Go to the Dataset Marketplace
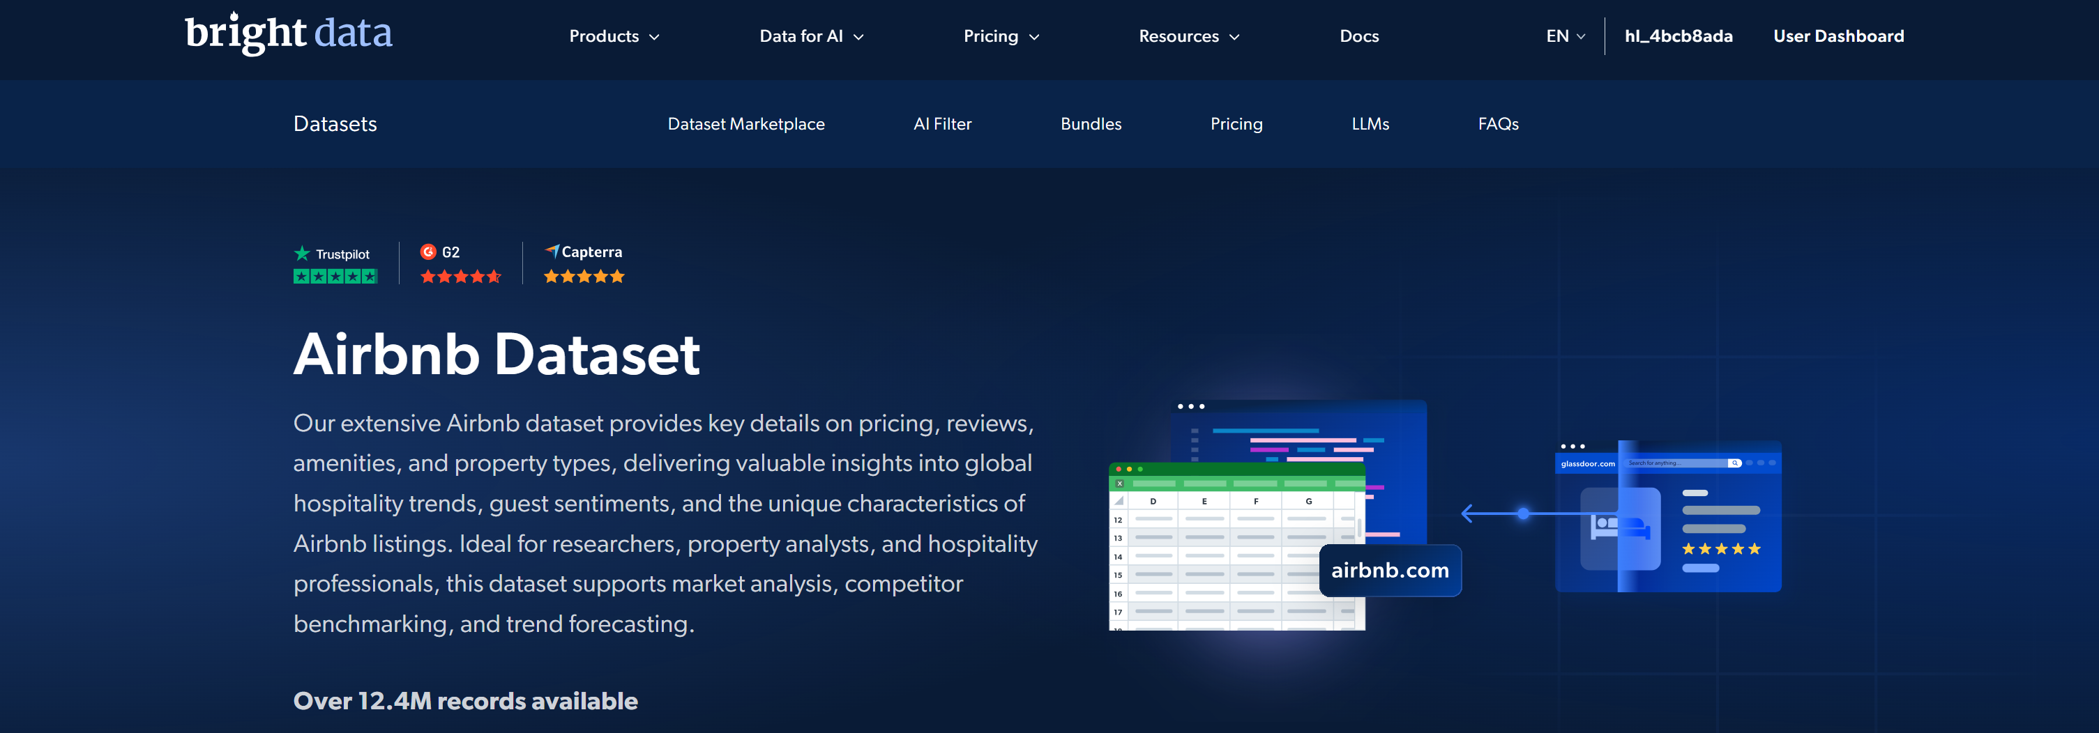This screenshot has width=2099, height=733. click(x=746, y=124)
